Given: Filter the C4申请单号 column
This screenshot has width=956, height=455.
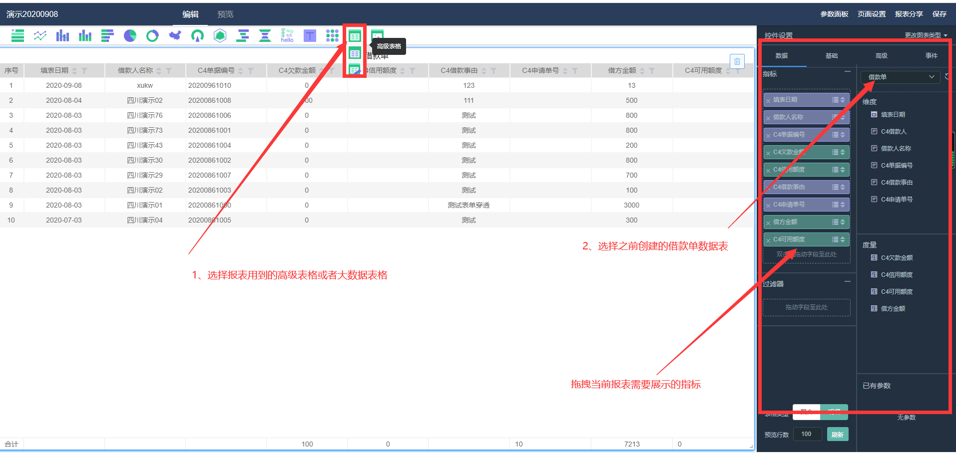Looking at the screenshot, I should click(575, 71).
